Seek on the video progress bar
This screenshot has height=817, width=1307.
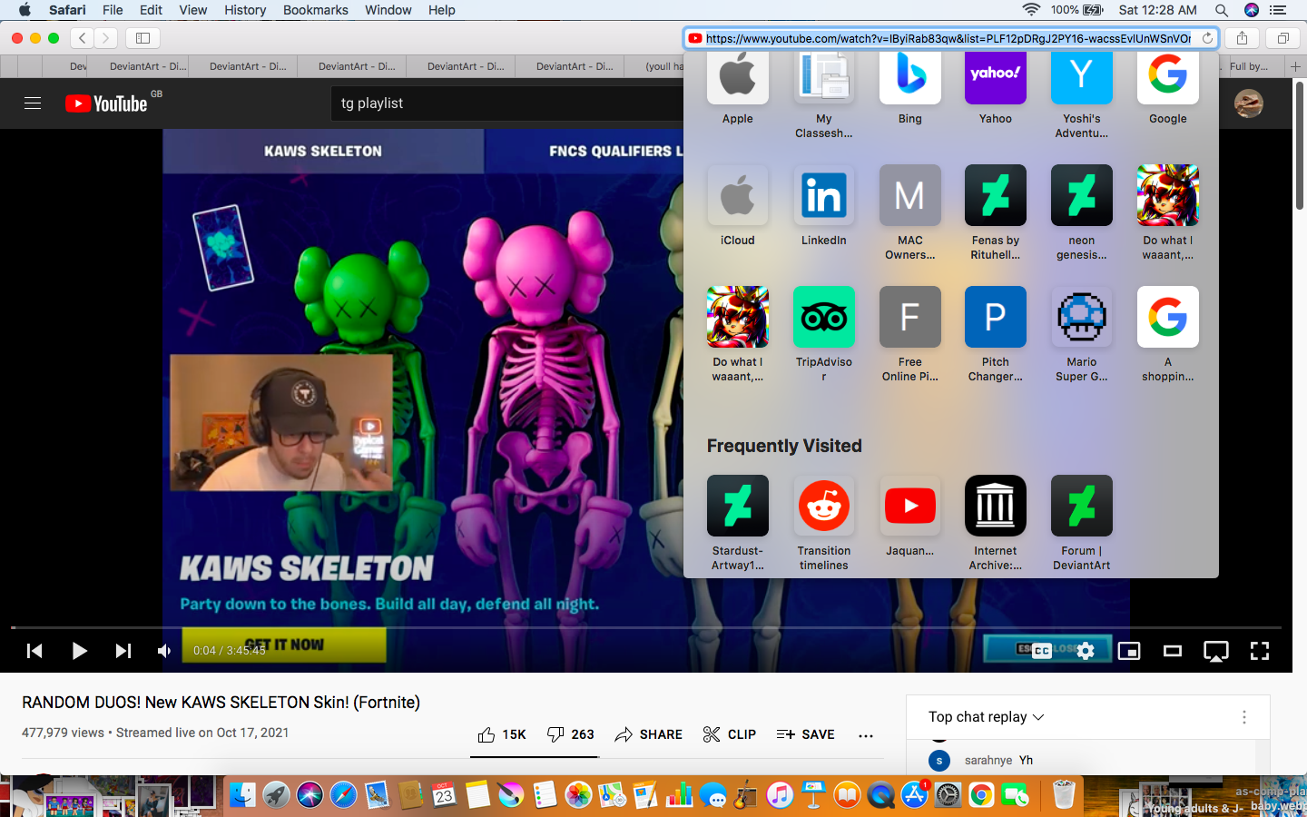point(646,627)
